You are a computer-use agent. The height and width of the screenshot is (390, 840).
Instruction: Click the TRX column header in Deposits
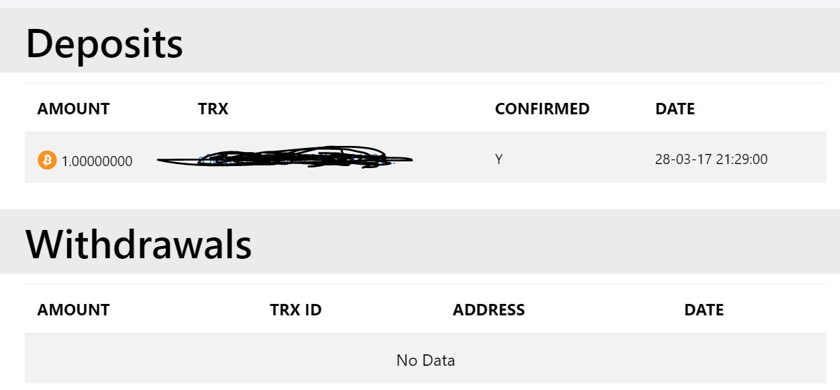tap(213, 109)
